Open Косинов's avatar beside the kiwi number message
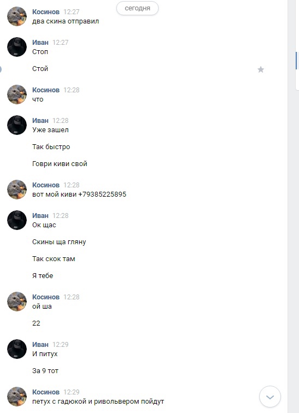Screen dimensions: 299x413 pos(17,190)
